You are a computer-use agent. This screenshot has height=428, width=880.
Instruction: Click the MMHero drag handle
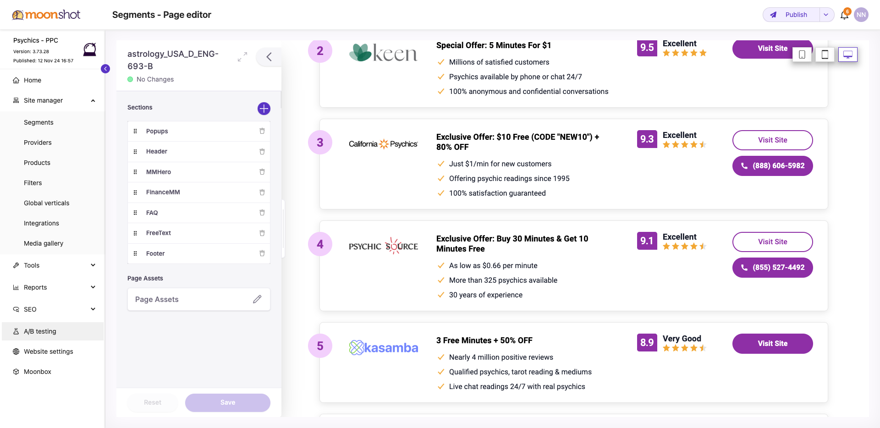coord(135,172)
